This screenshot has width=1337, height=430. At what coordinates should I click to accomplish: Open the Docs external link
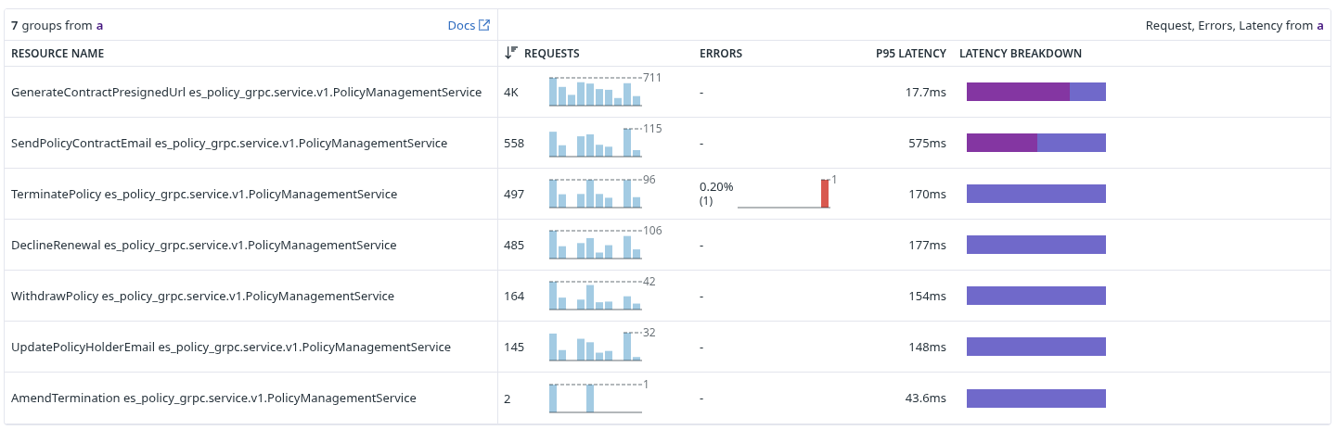[x=461, y=26]
